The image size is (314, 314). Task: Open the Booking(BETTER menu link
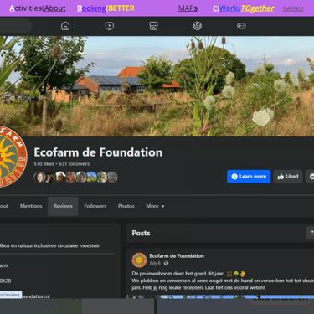(106, 8)
